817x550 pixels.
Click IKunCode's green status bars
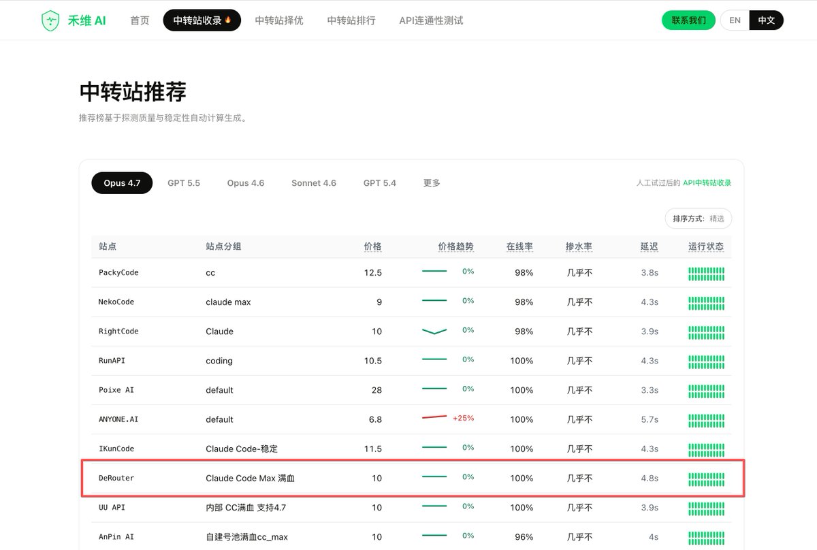tap(706, 450)
